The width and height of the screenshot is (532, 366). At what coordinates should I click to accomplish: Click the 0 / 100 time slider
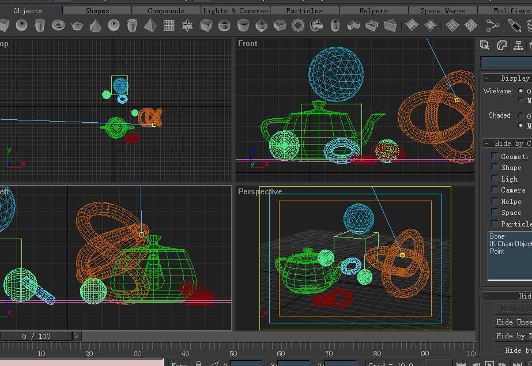(36, 336)
